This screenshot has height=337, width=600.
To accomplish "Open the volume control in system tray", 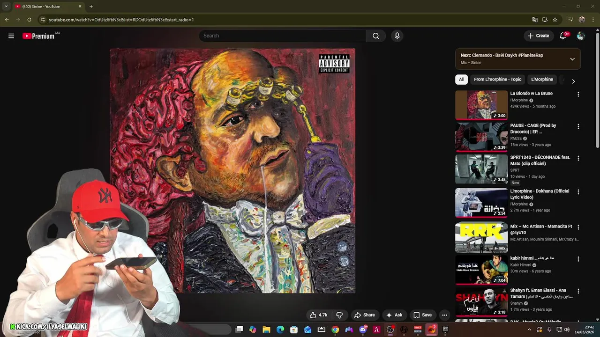I will (x=567, y=330).
